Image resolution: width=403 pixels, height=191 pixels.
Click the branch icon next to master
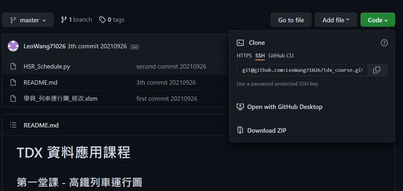pyautogui.click(x=64, y=19)
